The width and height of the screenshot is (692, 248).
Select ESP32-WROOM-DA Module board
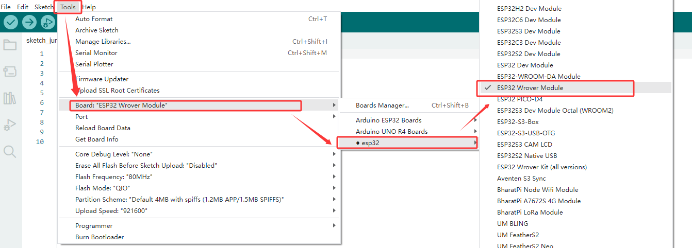pyautogui.click(x=576, y=77)
